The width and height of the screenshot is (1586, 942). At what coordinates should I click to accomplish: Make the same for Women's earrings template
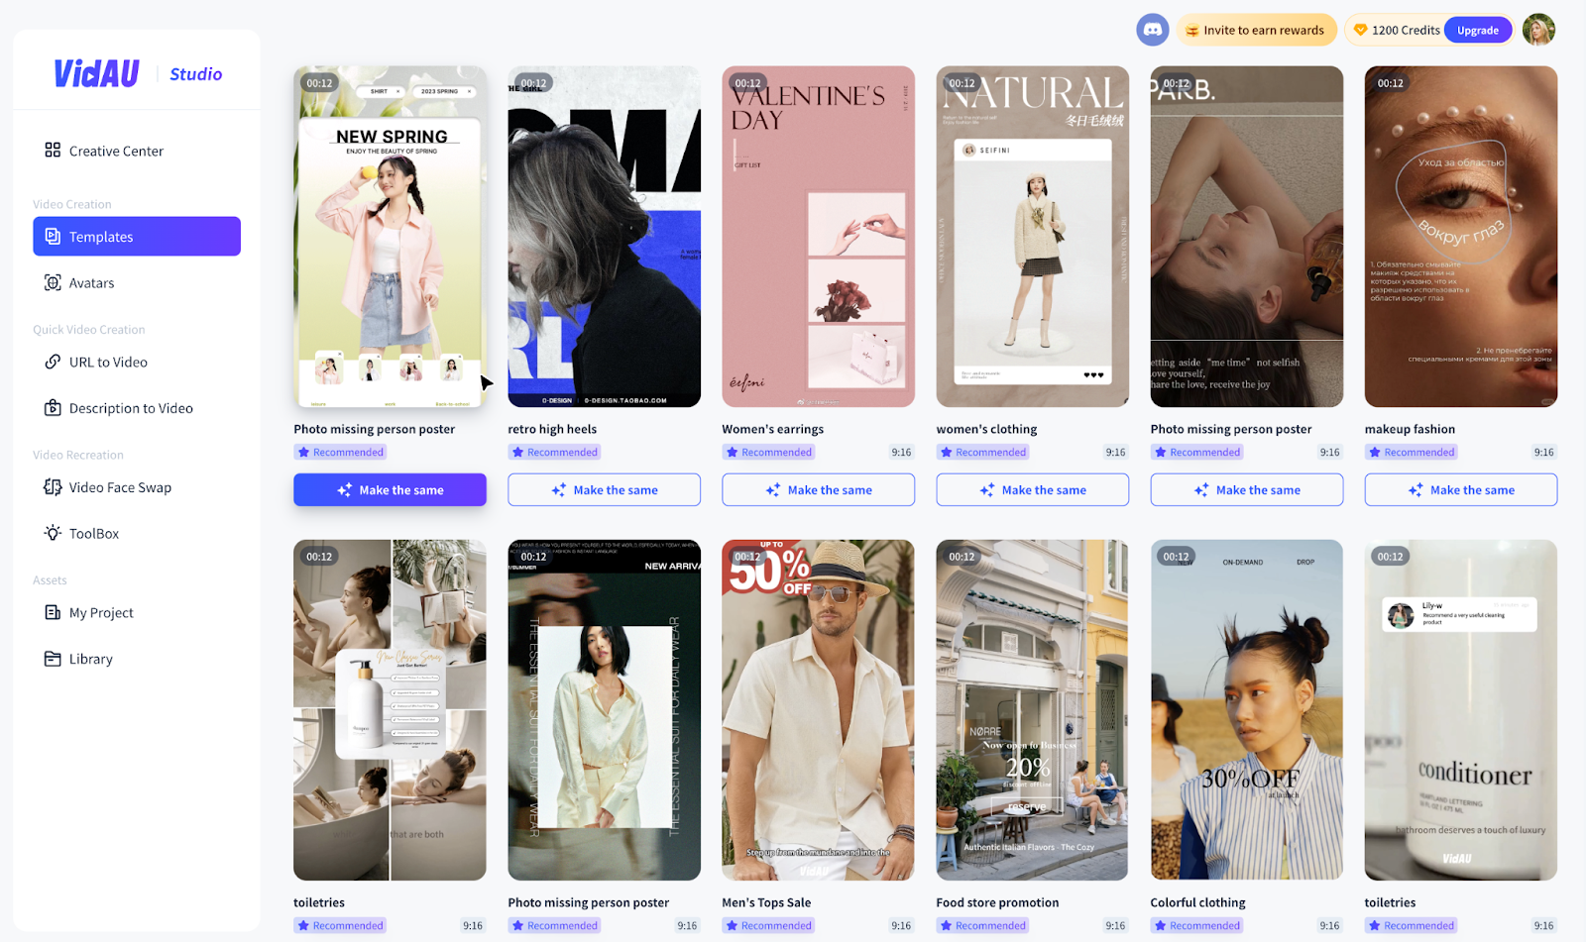pos(818,489)
